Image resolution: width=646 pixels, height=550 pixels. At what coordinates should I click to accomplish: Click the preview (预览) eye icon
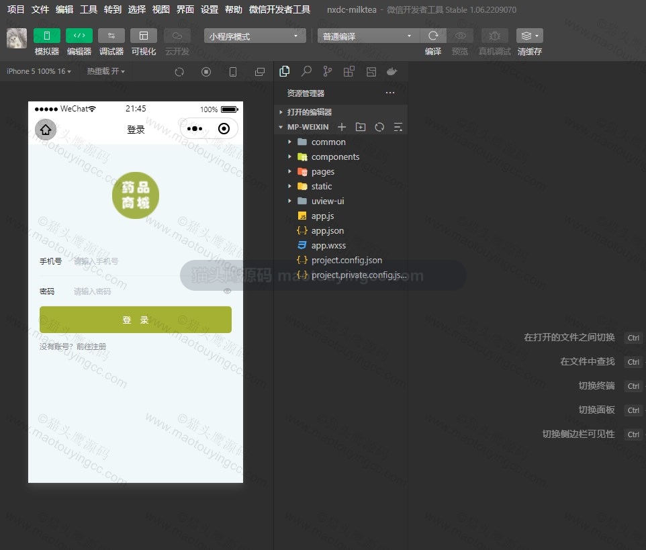coord(460,36)
